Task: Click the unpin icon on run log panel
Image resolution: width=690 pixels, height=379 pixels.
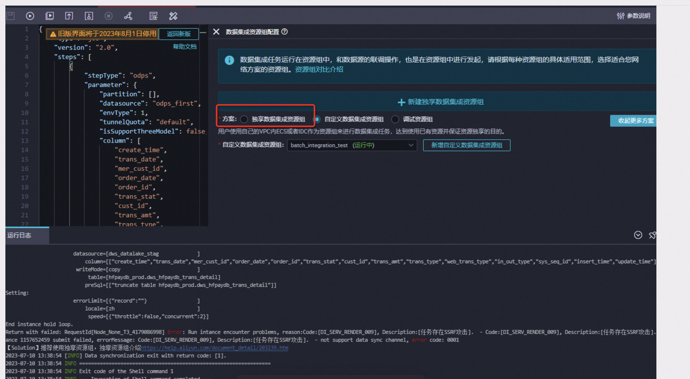Action: (x=652, y=235)
